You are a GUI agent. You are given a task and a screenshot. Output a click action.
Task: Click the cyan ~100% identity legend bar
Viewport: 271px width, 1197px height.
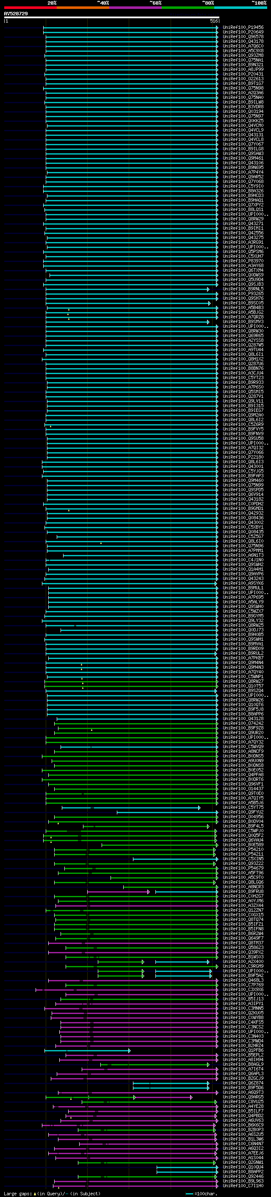pos(241,8)
